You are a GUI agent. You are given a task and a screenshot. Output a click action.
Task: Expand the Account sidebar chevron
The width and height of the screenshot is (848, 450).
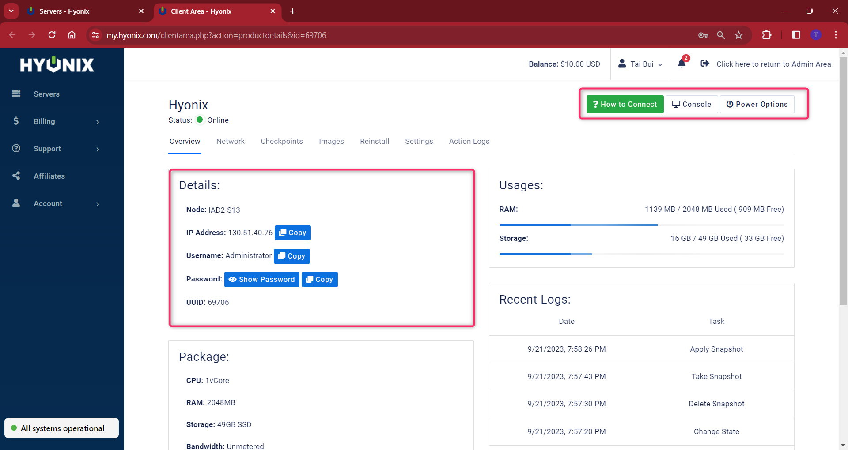click(x=98, y=203)
